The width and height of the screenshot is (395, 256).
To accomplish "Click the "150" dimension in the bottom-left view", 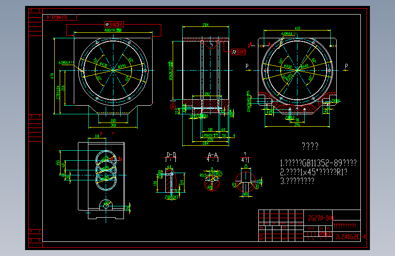I will (58, 163).
